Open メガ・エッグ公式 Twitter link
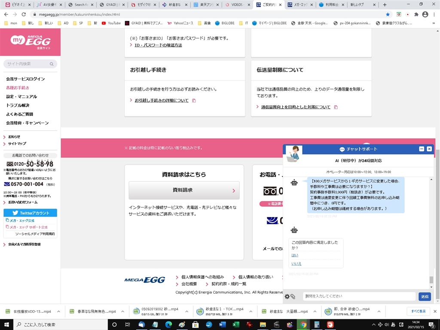440x330 pixels. (22, 220)
